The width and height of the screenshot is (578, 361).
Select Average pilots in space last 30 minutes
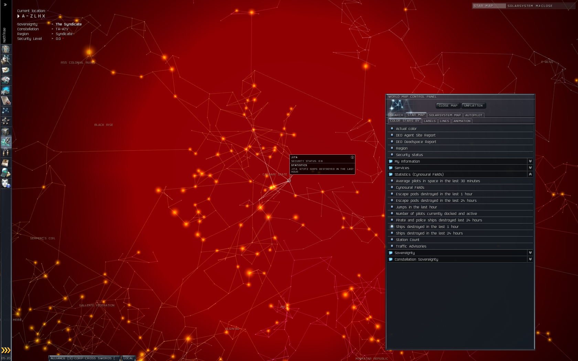pos(460,181)
